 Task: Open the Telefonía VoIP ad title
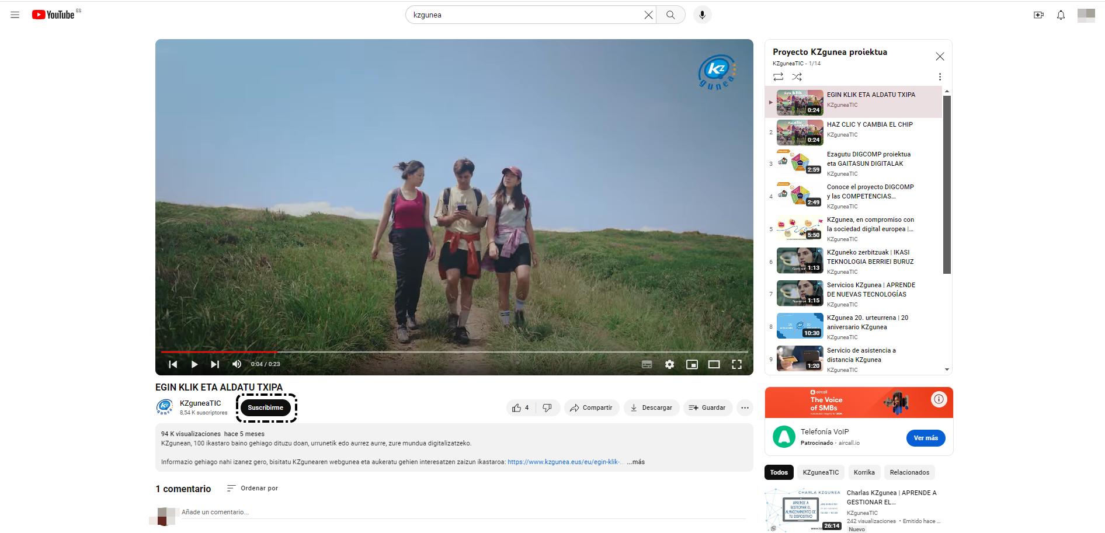pyautogui.click(x=824, y=431)
